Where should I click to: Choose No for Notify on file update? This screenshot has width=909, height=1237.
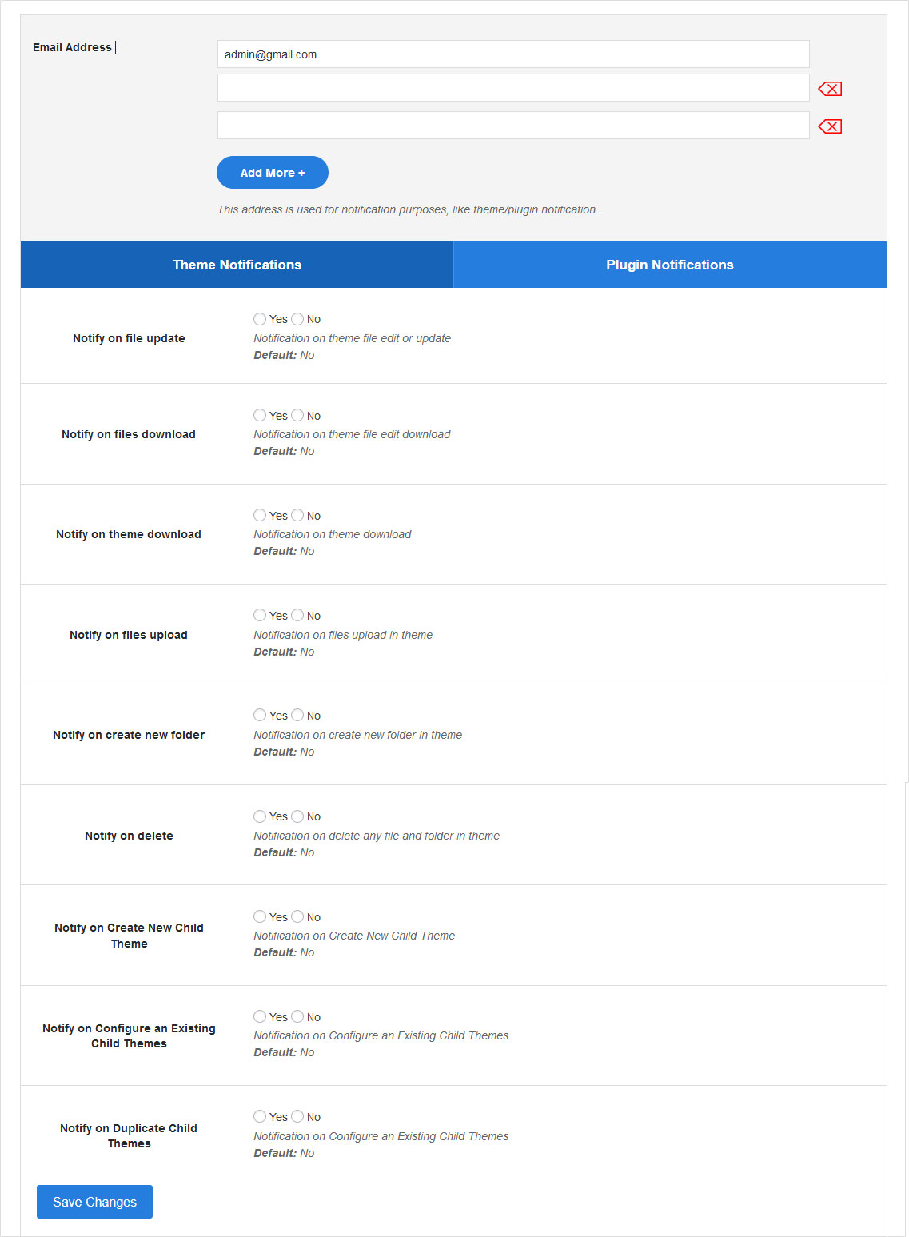pos(297,319)
